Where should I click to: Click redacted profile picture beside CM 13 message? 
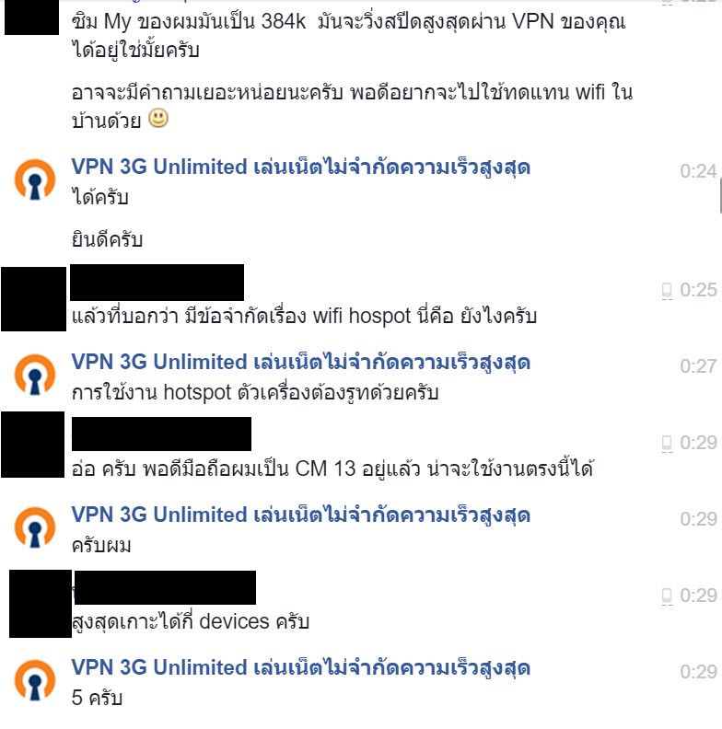[32, 445]
